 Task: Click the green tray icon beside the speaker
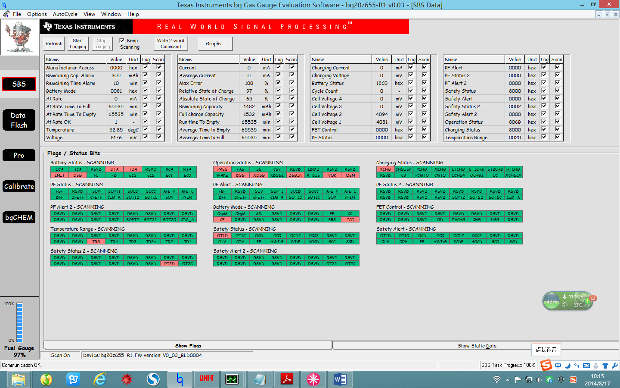pos(549,380)
